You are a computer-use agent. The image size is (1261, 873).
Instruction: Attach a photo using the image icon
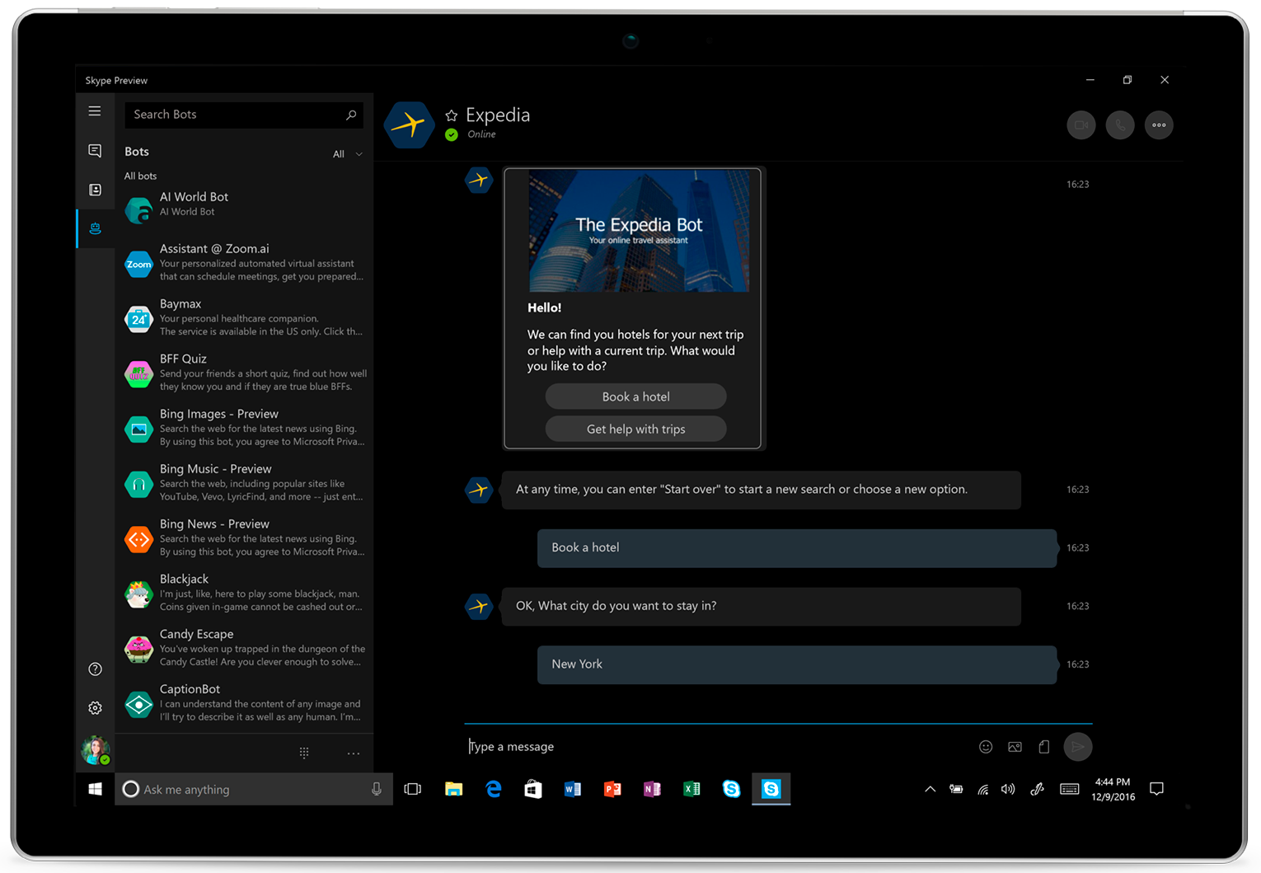click(x=1015, y=746)
